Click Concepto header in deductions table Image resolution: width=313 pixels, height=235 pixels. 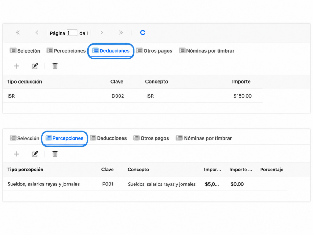coord(156,81)
